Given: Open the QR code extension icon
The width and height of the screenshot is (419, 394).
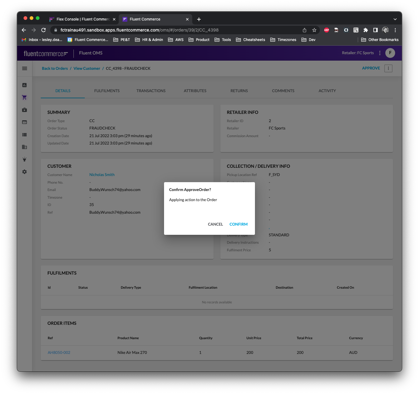Looking at the screenshot, I should [x=356, y=30].
